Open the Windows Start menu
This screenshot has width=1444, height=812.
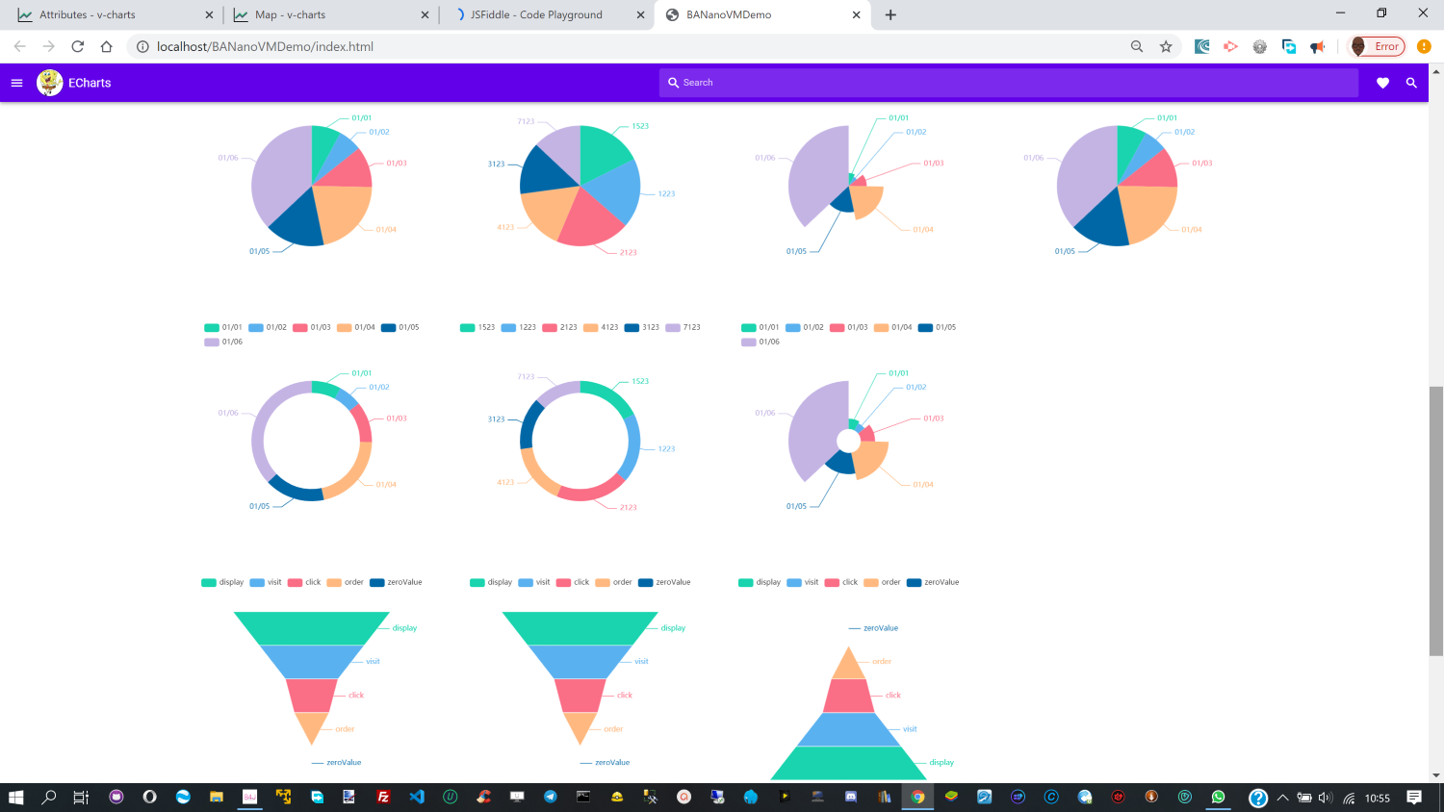point(15,798)
